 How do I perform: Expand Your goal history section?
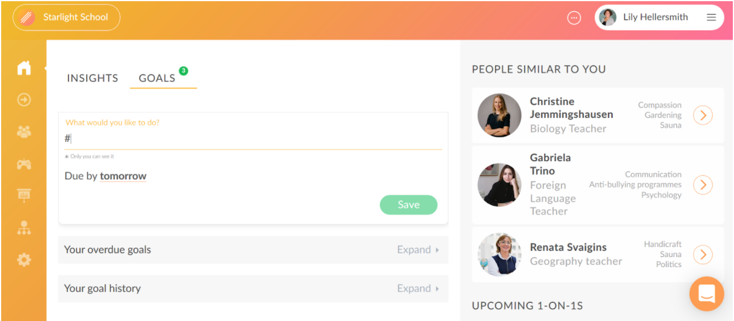coord(253,288)
